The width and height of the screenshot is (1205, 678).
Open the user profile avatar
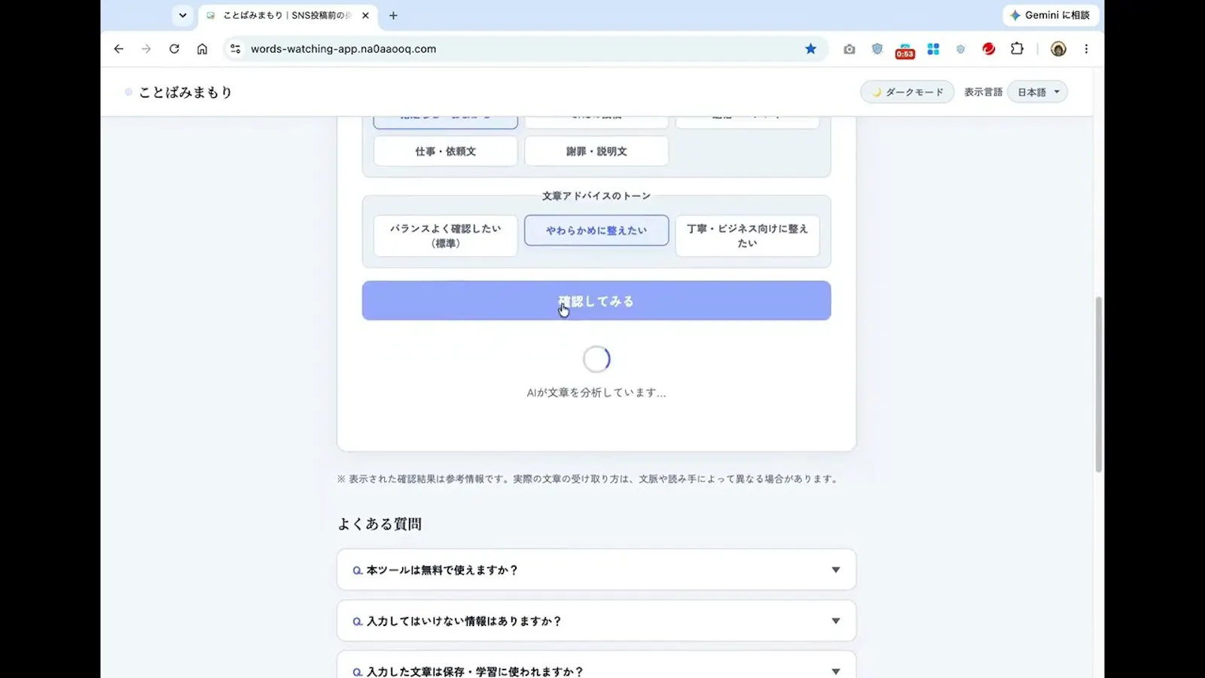click(x=1058, y=49)
